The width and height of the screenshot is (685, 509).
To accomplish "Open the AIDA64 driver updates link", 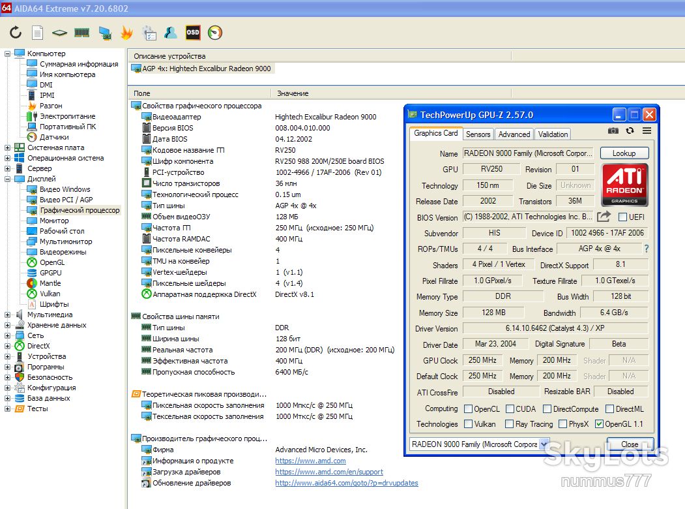I will click(x=347, y=483).
